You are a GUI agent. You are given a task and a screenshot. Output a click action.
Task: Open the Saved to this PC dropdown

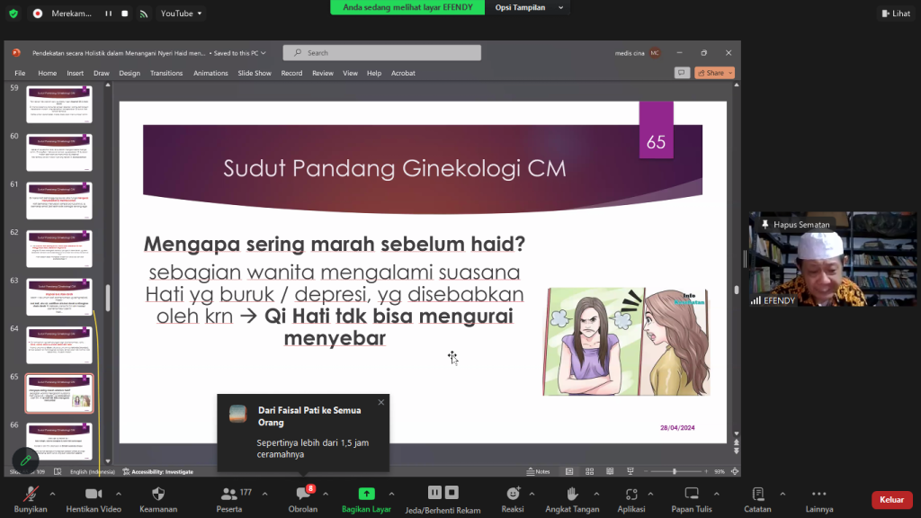239,53
